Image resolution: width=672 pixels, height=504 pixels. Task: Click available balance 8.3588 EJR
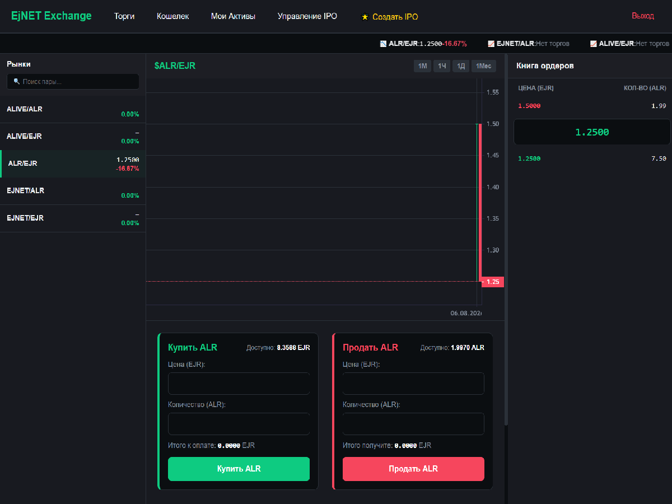click(x=293, y=348)
